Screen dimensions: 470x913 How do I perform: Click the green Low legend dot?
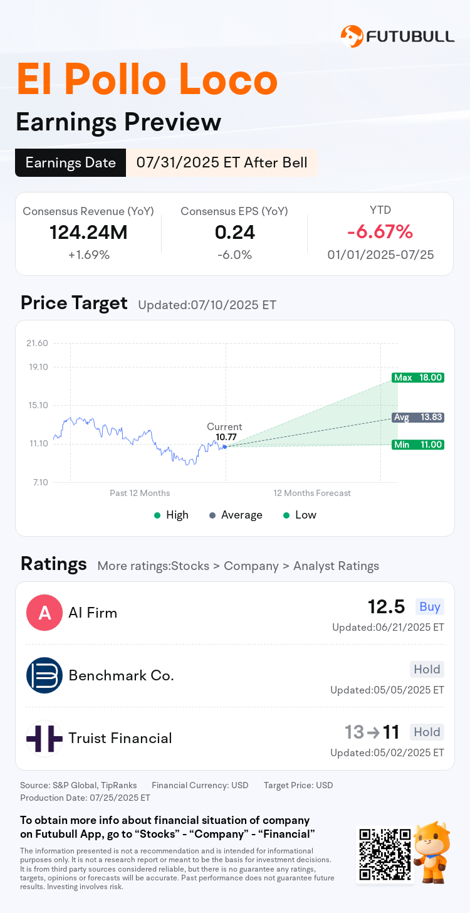click(286, 515)
